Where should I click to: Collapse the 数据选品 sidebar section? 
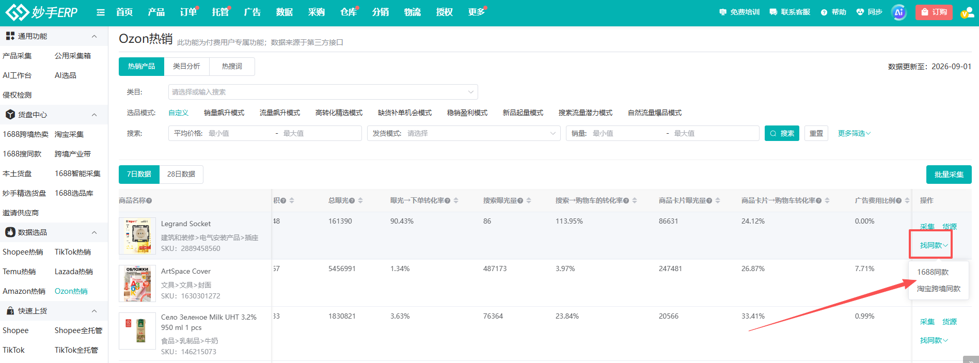tap(94, 232)
